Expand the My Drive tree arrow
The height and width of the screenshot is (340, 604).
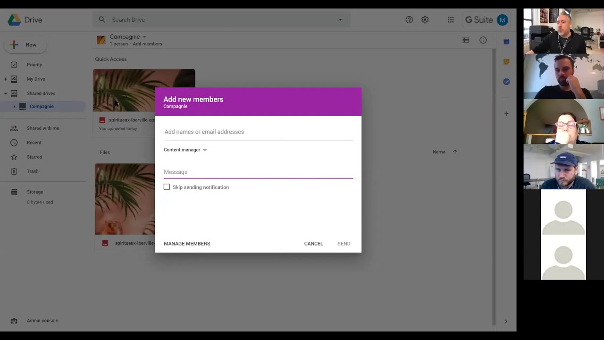click(6, 79)
